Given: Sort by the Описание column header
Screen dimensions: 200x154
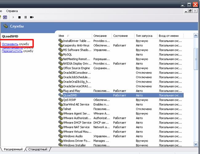Looking at the screenshot, I should pos(102,36).
